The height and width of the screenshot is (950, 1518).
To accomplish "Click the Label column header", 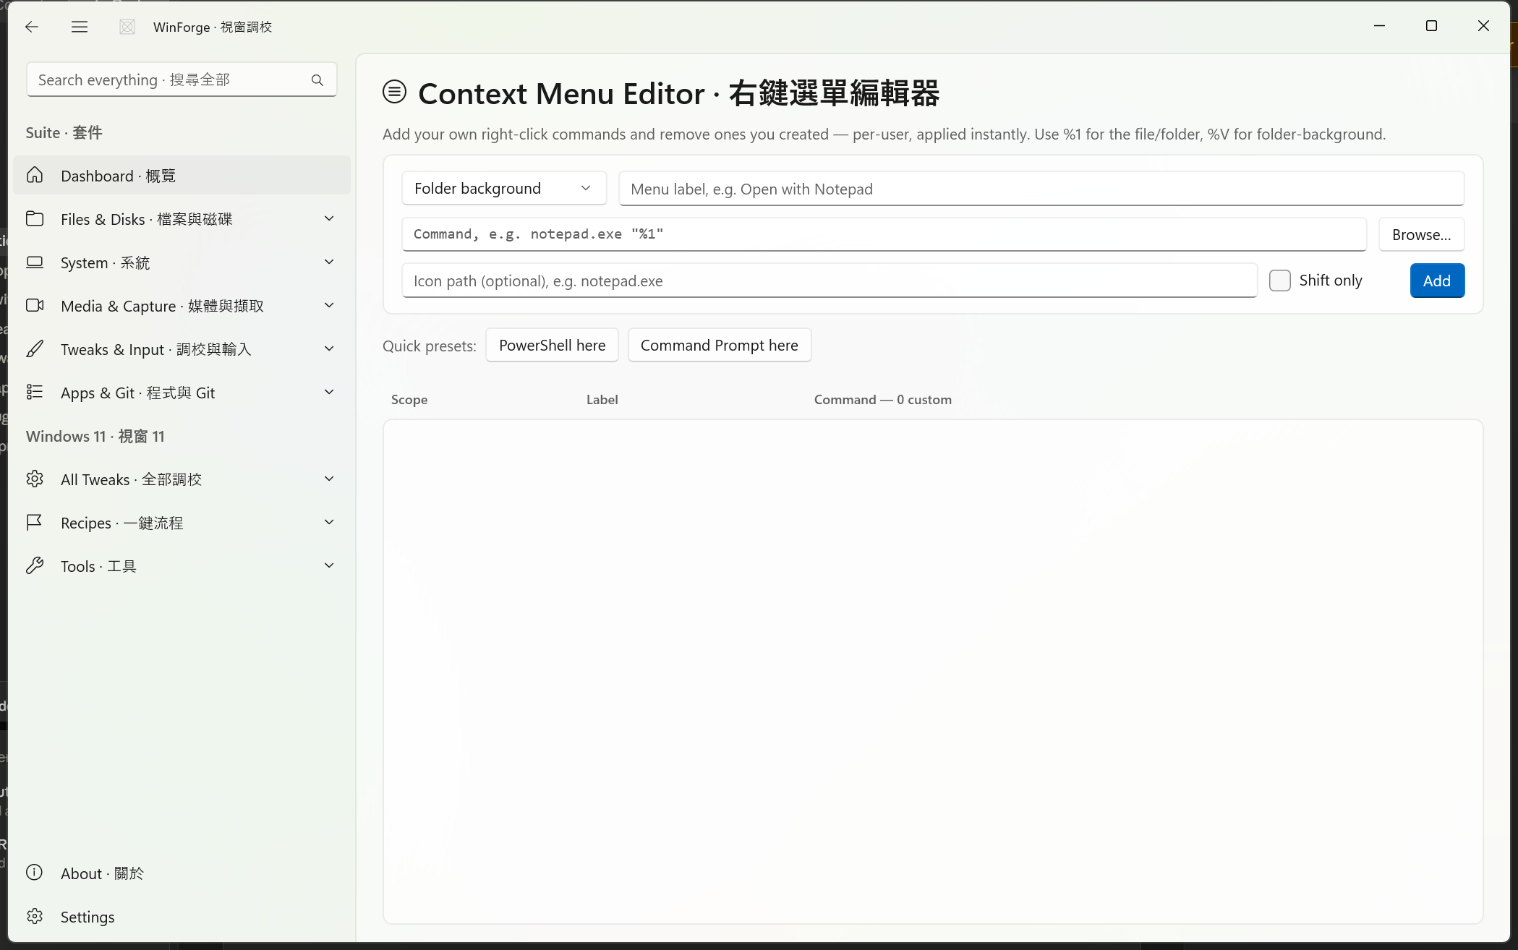I will coord(602,400).
